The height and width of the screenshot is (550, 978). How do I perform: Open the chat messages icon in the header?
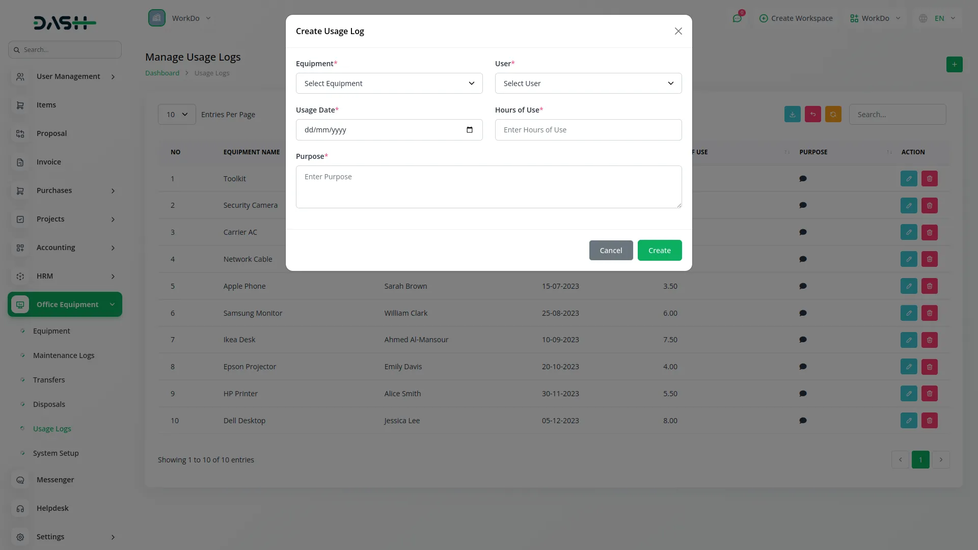point(737,18)
